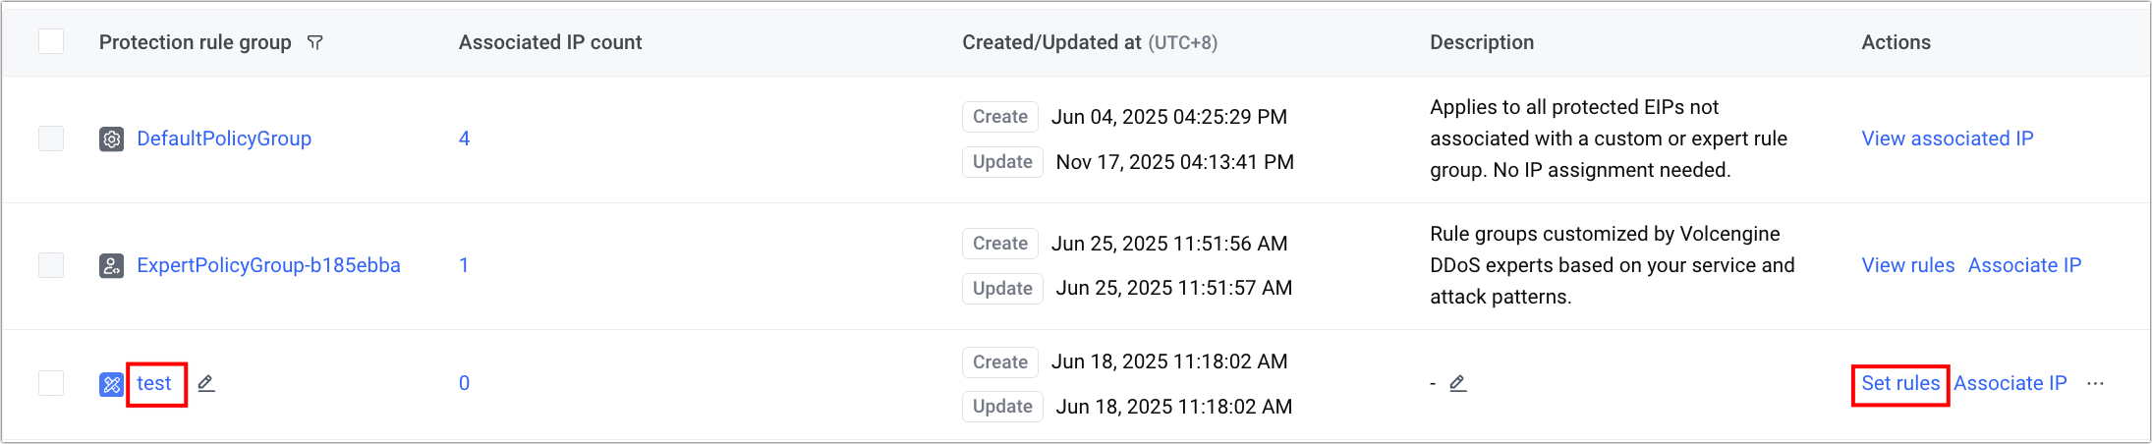Click View rules for ExpertPolicyGroup
This screenshot has width=2152, height=444.
(x=1907, y=265)
